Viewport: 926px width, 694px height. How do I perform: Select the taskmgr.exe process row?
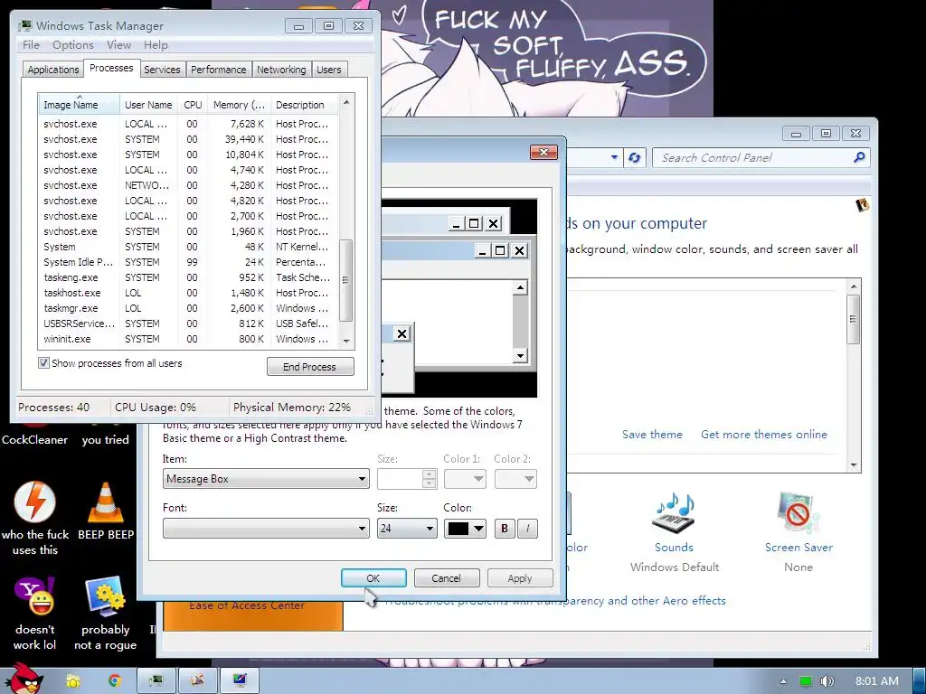coord(188,308)
